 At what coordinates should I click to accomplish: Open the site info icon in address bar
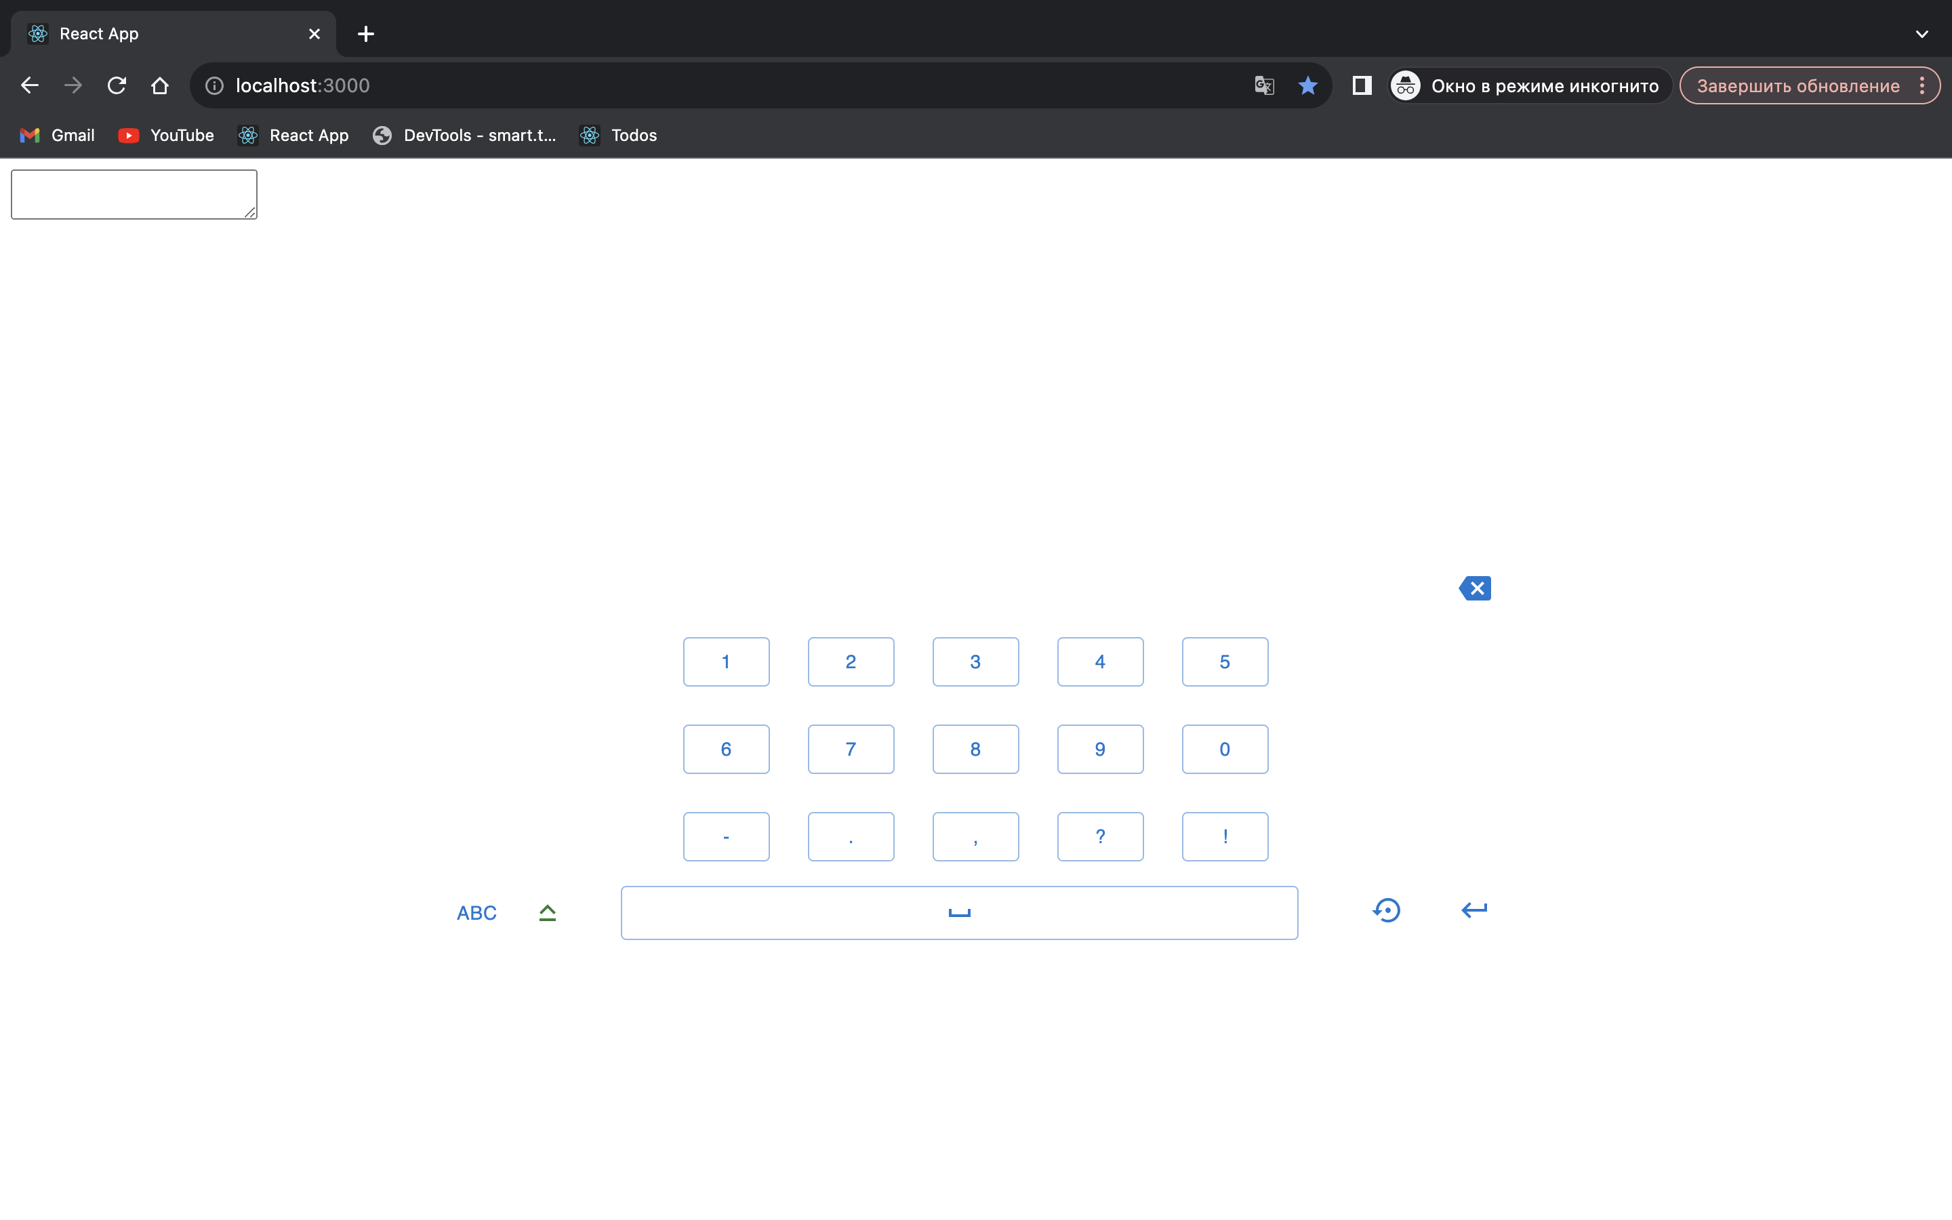pos(215,85)
